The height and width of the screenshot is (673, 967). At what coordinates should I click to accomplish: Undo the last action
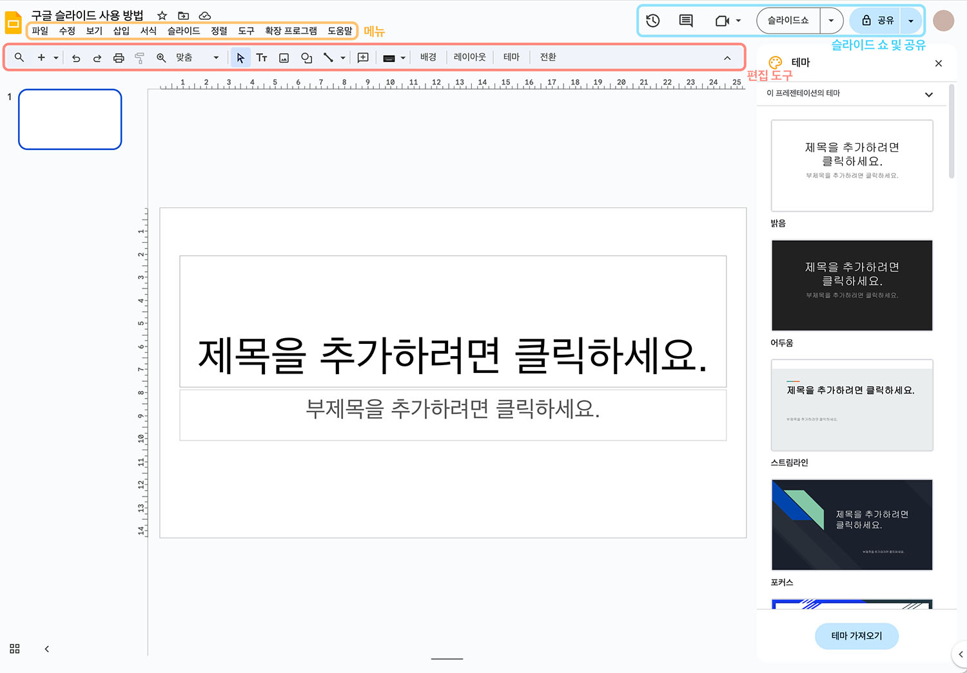click(76, 57)
